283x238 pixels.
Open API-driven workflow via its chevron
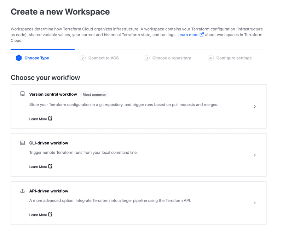255,203
